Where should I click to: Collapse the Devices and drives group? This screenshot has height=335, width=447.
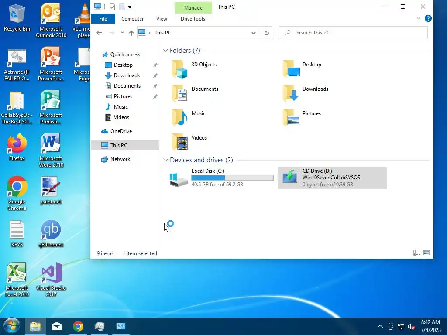165,160
